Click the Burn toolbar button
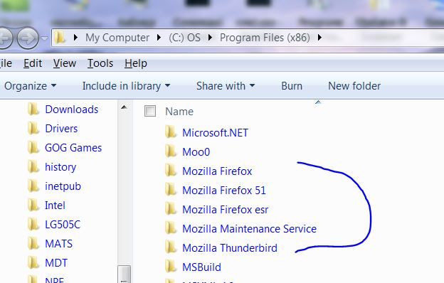This screenshot has height=283, width=444. [292, 86]
